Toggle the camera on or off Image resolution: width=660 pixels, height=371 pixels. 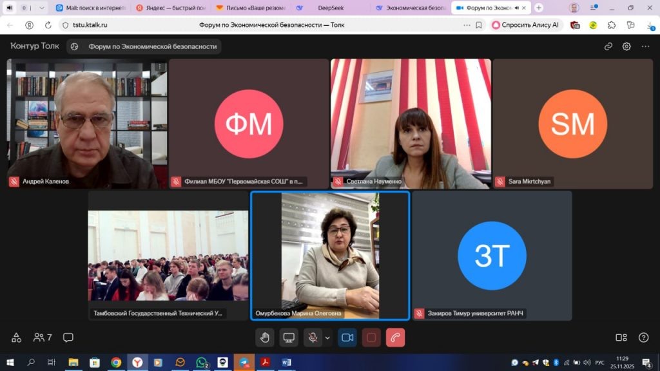(x=347, y=338)
